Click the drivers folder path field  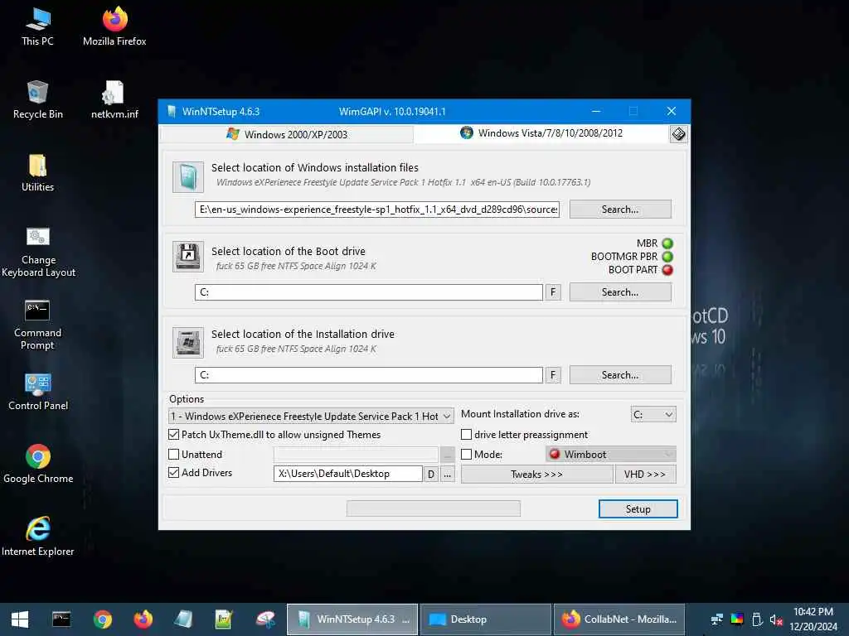pos(347,474)
